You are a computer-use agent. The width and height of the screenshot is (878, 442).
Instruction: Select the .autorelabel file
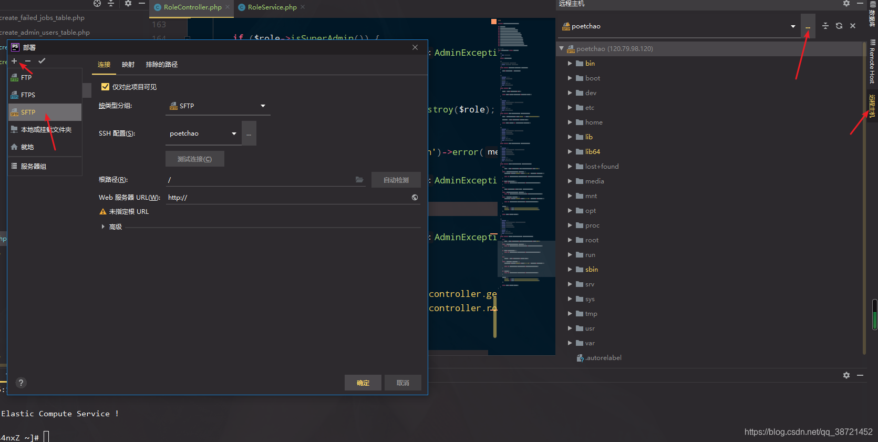(603, 357)
